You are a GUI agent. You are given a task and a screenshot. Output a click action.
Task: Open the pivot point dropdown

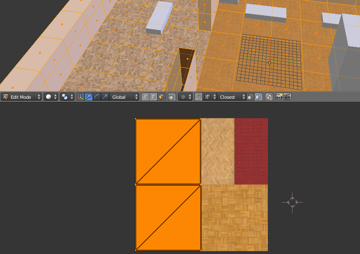tap(67, 97)
